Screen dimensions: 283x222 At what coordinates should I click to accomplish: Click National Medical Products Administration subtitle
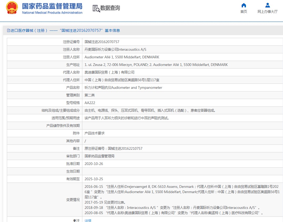(52, 13)
